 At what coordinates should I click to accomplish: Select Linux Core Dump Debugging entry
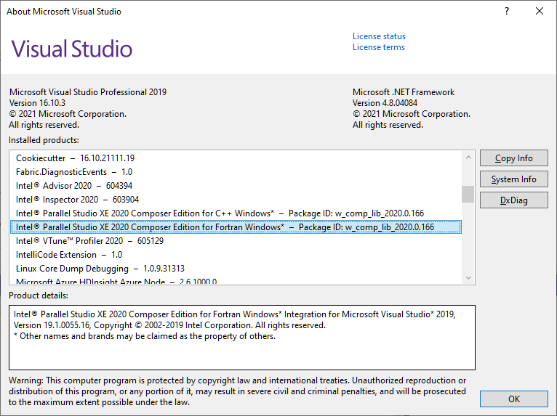[100, 269]
